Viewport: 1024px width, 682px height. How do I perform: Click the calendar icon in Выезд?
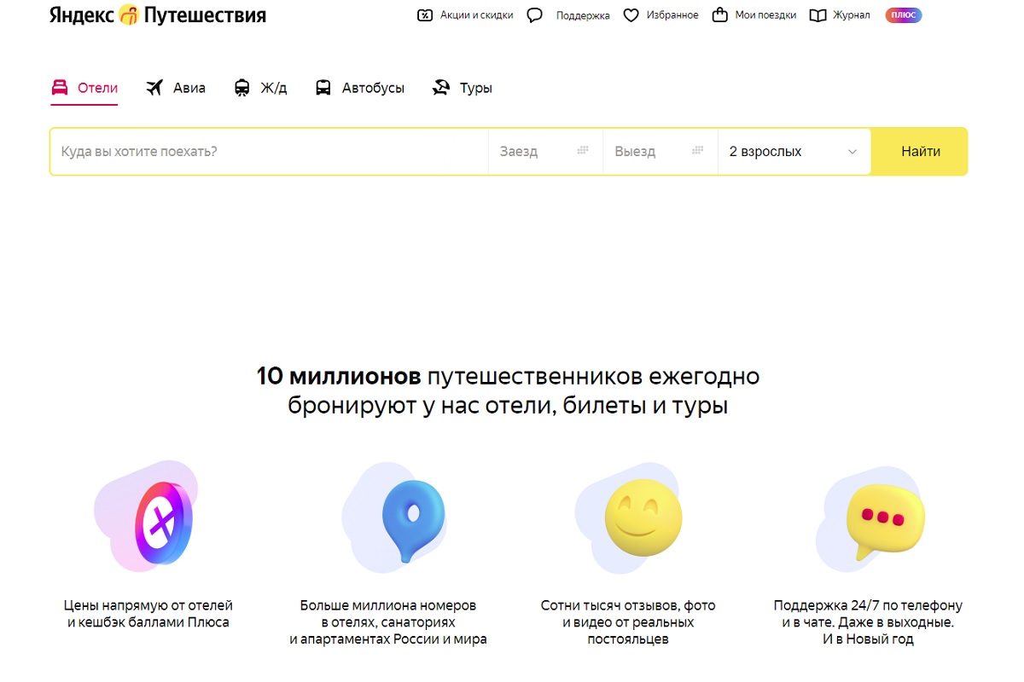pyautogui.click(x=698, y=150)
